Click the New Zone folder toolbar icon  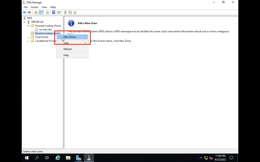pyautogui.click(x=75, y=12)
